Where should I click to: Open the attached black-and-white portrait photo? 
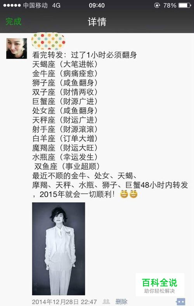59,249
